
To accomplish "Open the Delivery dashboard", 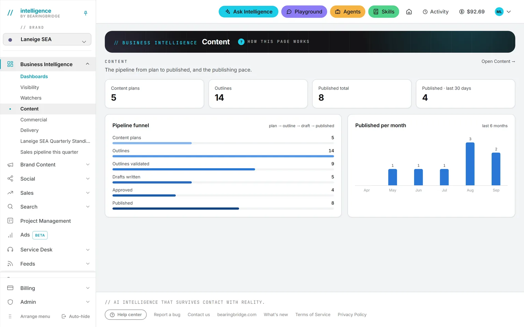I will [29, 130].
